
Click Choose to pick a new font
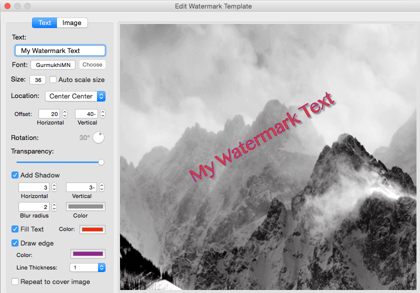(x=92, y=64)
